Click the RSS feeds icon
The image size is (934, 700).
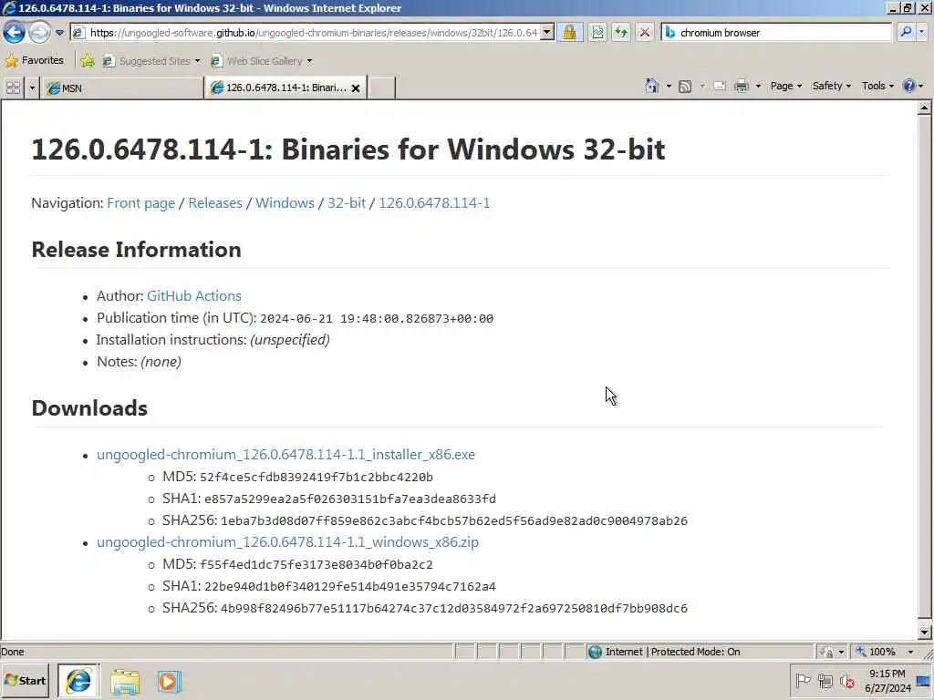(x=685, y=87)
